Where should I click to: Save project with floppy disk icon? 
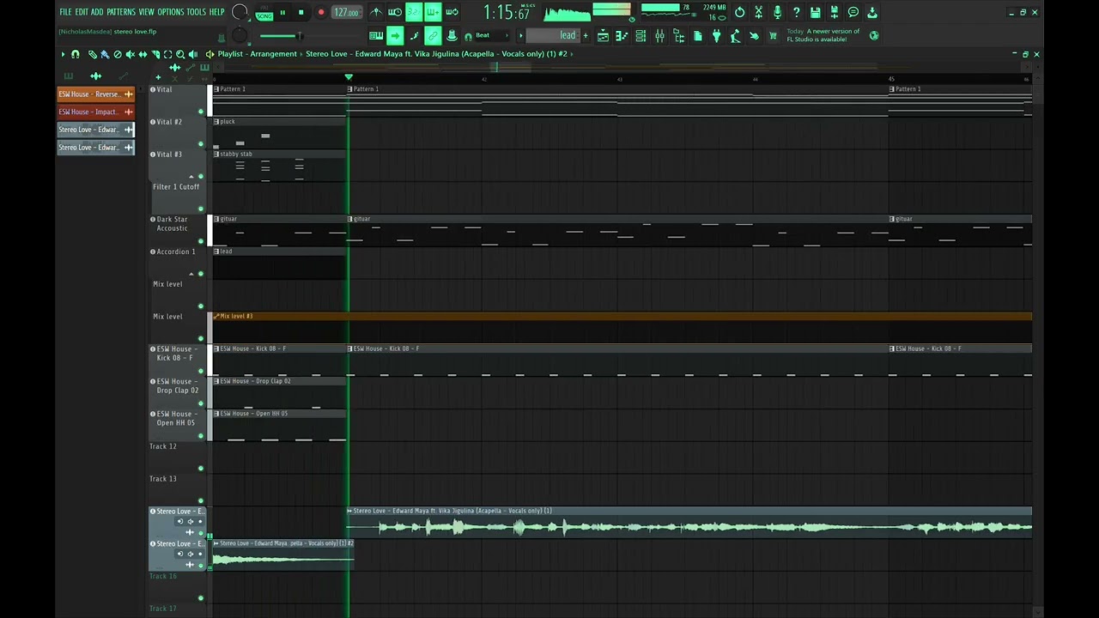pyautogui.click(x=815, y=12)
